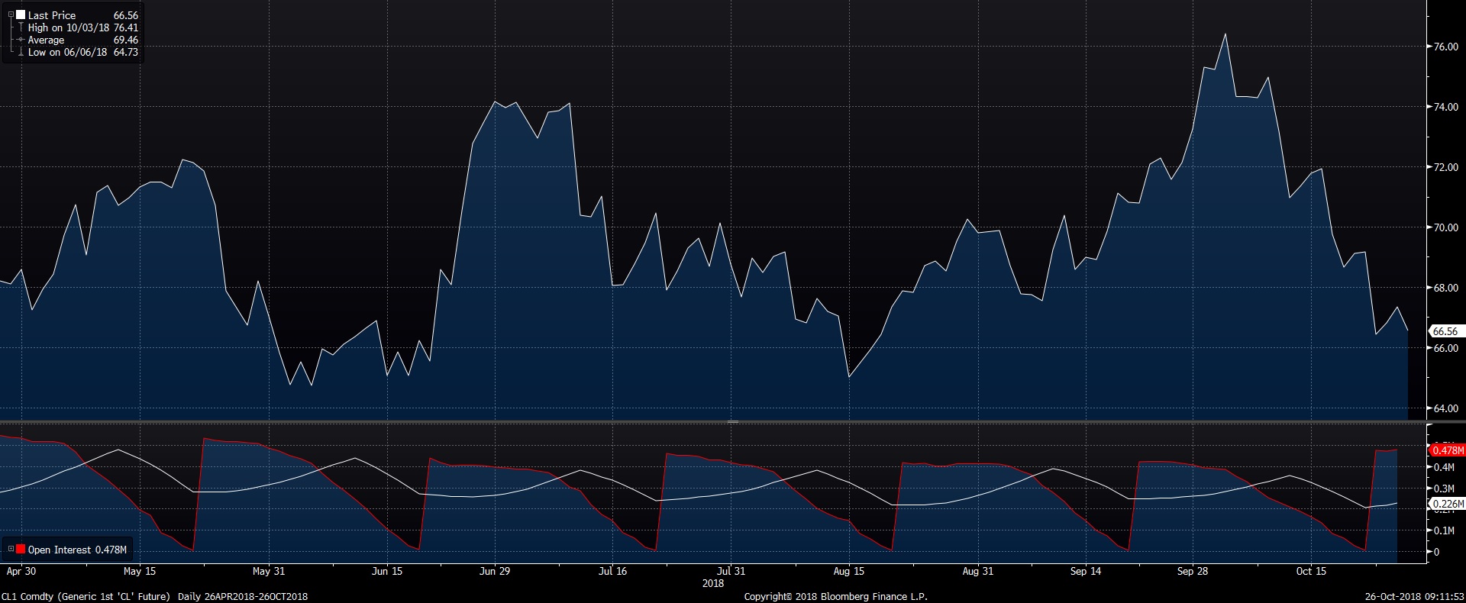This screenshot has width=1466, height=603.
Task: Click the 64.73 low value in legend
Action: point(126,52)
